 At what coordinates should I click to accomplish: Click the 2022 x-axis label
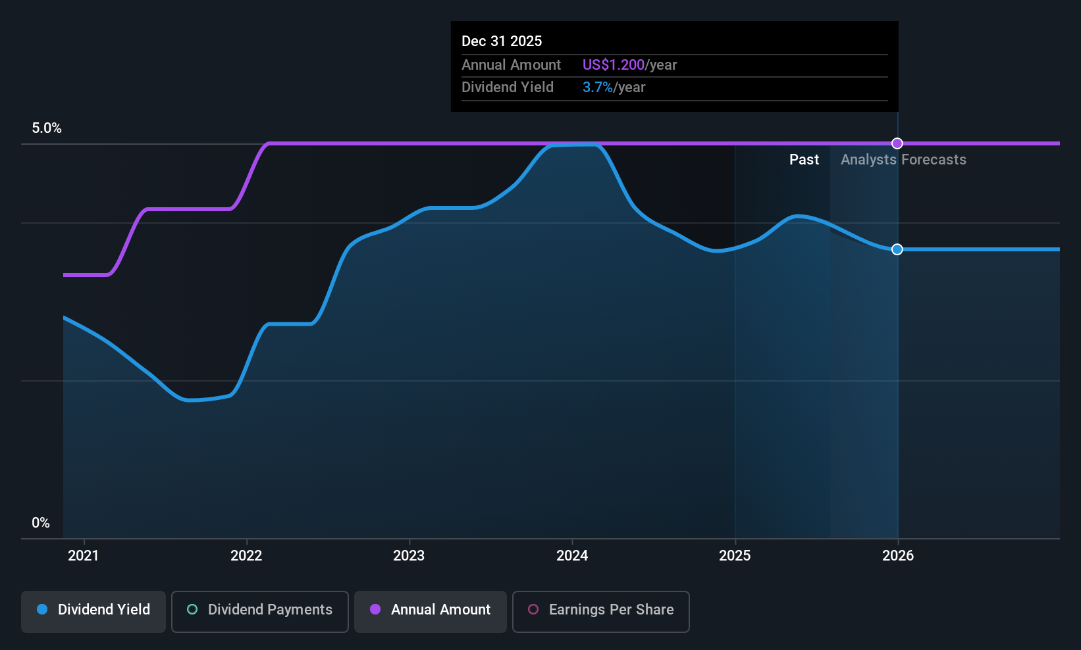click(x=246, y=556)
